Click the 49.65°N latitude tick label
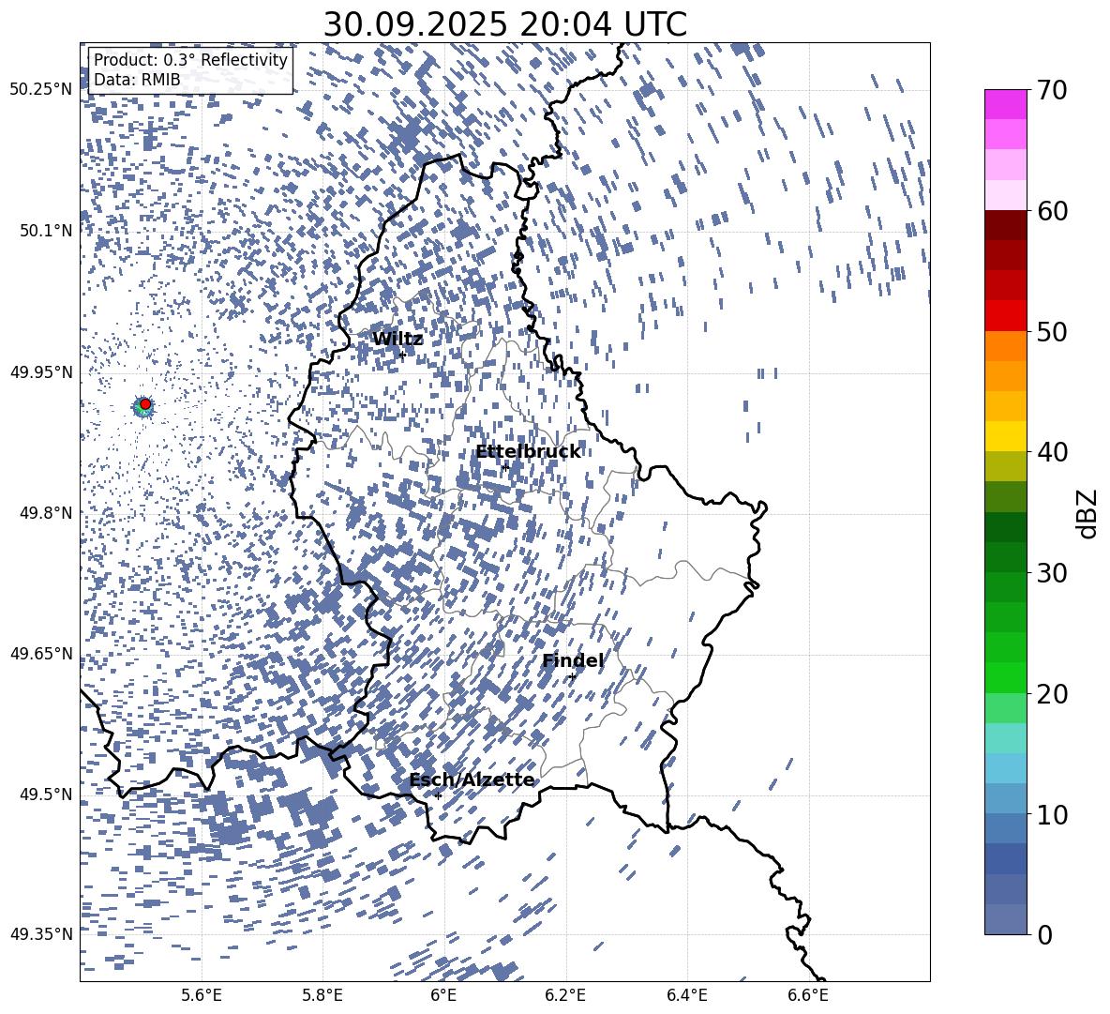 tap(40, 654)
